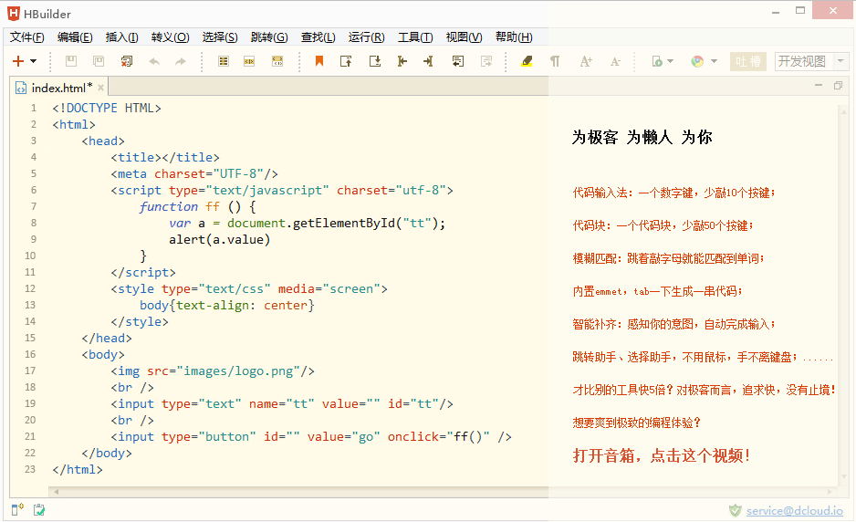Click the jump to next bookmark icon

click(375, 61)
